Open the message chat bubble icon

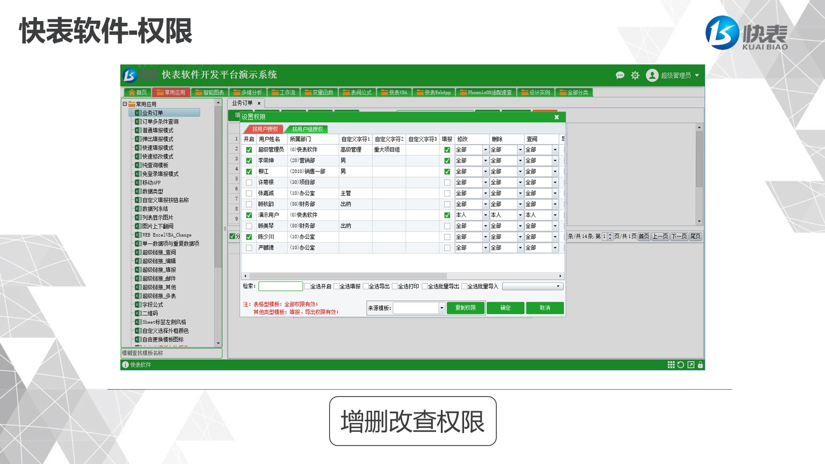point(620,75)
